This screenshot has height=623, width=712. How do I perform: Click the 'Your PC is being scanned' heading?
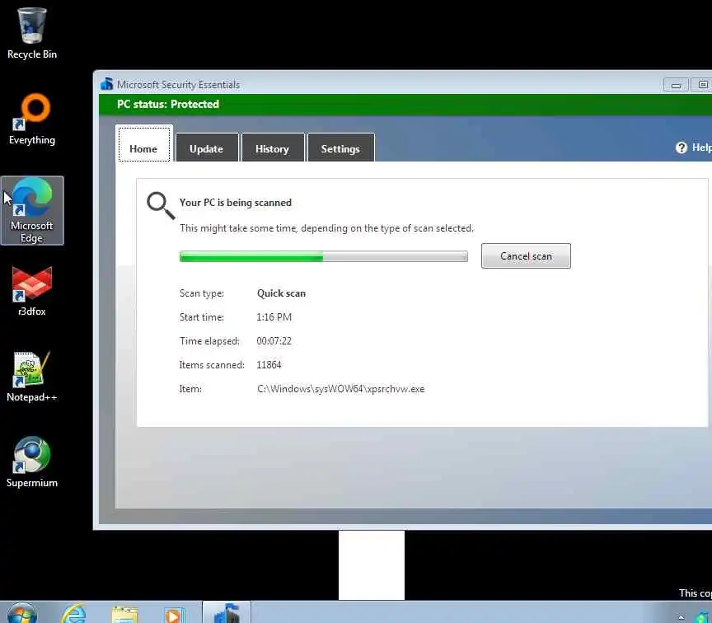(x=235, y=203)
